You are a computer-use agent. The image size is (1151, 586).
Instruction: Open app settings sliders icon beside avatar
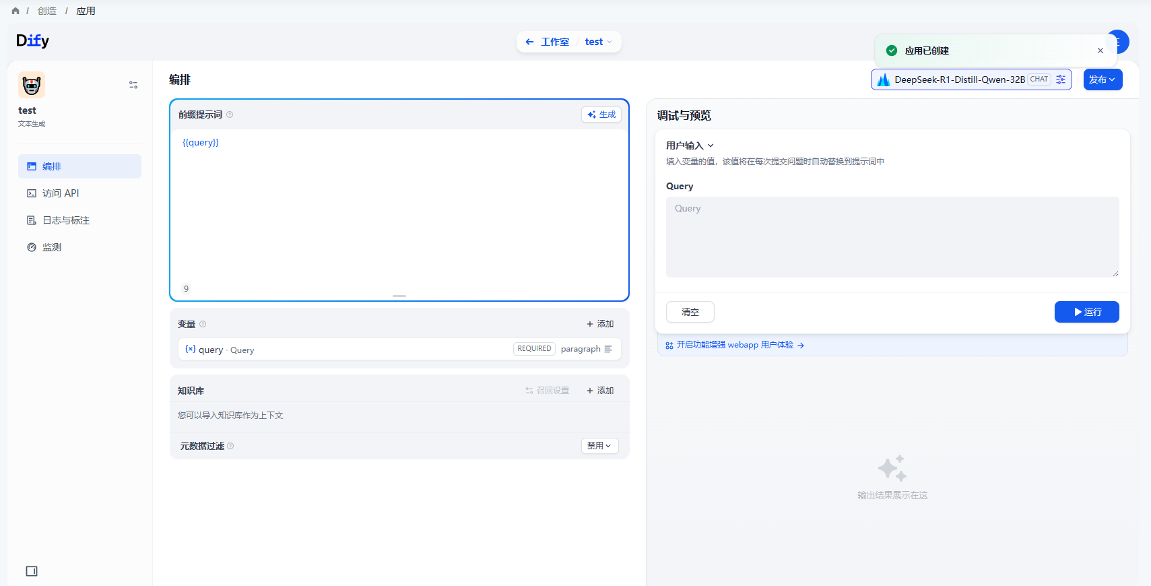pos(133,85)
